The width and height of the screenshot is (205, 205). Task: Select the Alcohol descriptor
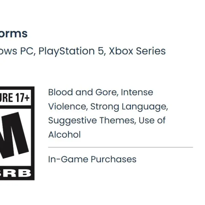[65, 135]
